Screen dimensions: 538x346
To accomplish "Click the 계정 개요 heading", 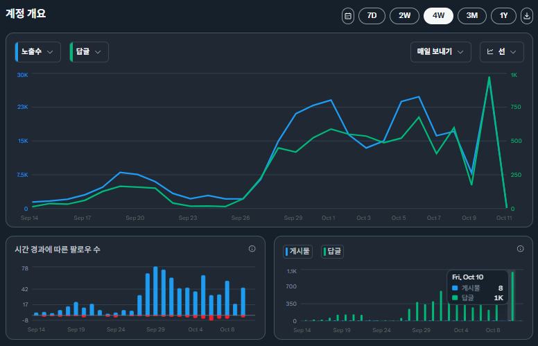I will click(x=26, y=14).
